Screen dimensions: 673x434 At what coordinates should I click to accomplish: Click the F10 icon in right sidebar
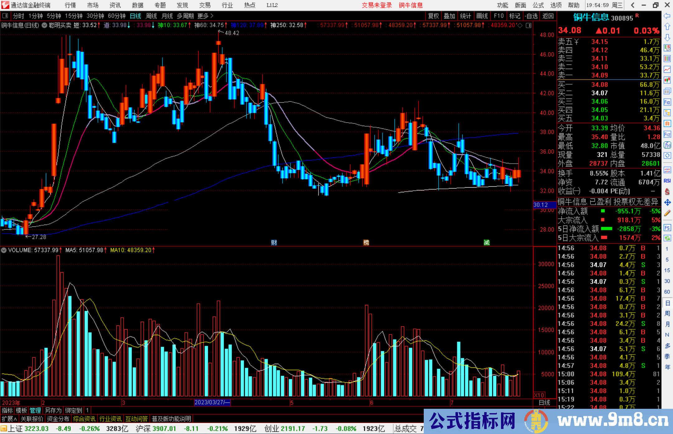click(667, 102)
